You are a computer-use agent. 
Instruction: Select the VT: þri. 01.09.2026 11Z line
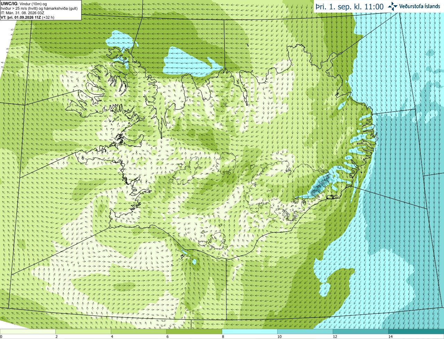(27, 17)
